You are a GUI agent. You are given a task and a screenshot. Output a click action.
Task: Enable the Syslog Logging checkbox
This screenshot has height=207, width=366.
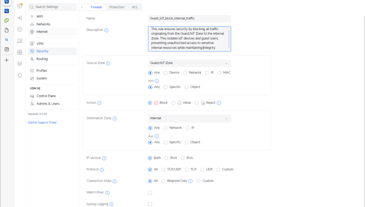pyautogui.click(x=150, y=204)
